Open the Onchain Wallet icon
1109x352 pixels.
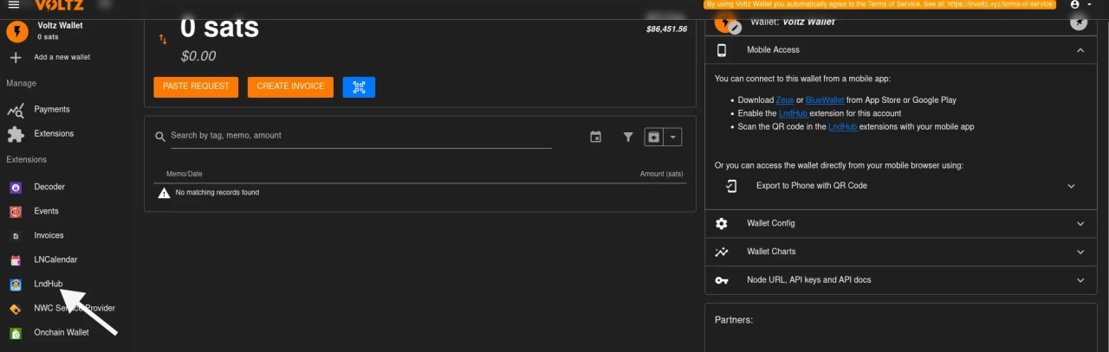point(16,332)
